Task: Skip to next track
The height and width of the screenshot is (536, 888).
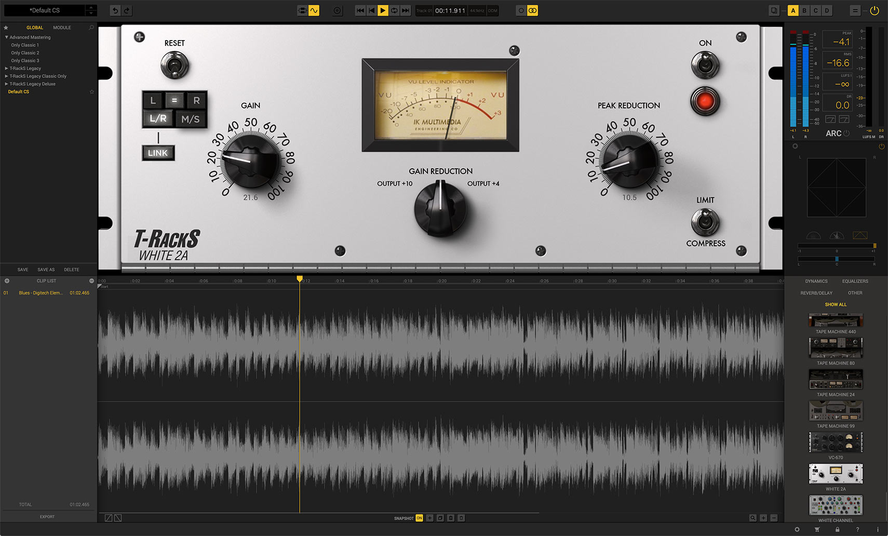Action: coord(406,10)
